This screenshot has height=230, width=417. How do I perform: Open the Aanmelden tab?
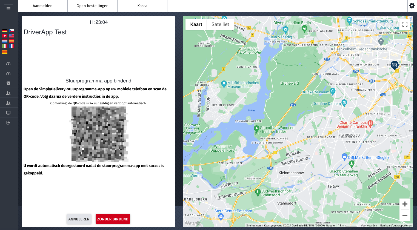pos(42,6)
